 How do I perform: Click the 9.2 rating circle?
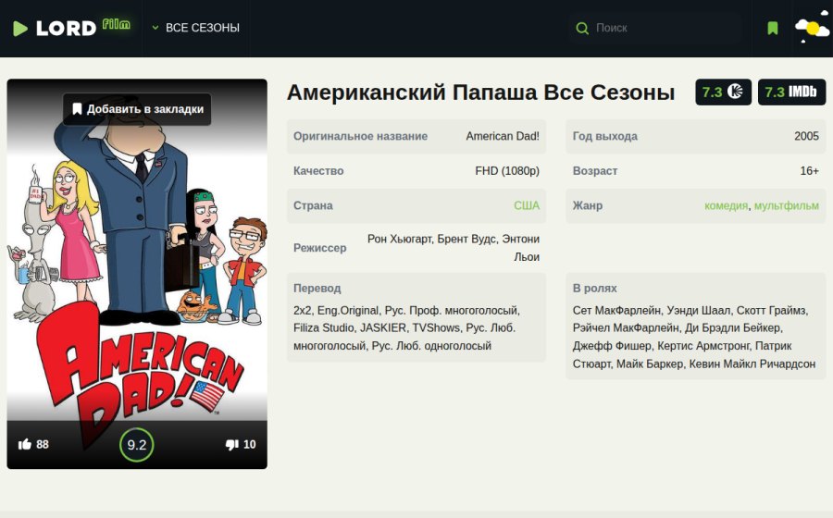(x=137, y=445)
